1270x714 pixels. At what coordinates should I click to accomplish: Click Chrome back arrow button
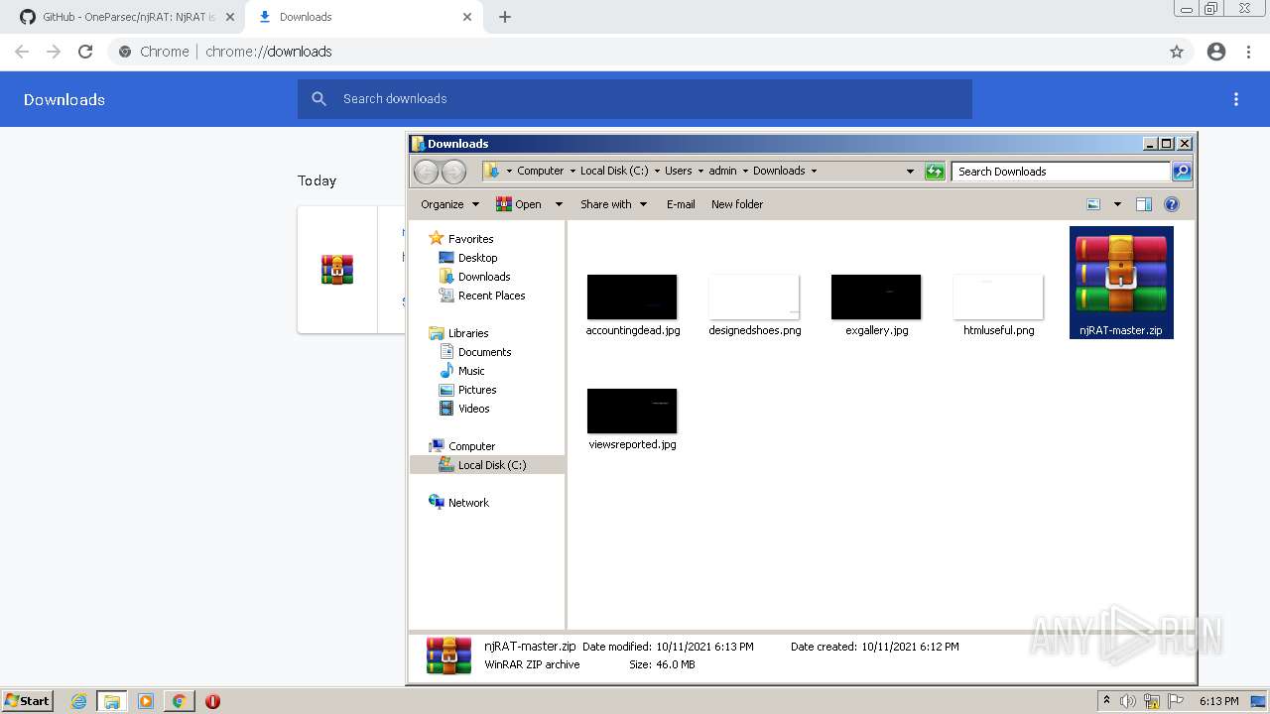[x=22, y=52]
